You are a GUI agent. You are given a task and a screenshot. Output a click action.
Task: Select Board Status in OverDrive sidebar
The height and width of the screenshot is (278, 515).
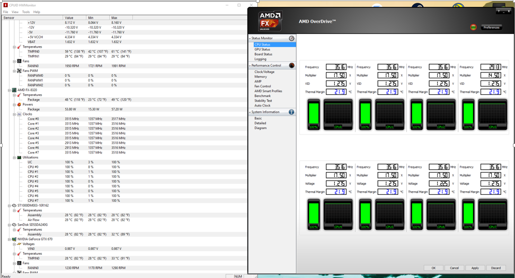[263, 54]
